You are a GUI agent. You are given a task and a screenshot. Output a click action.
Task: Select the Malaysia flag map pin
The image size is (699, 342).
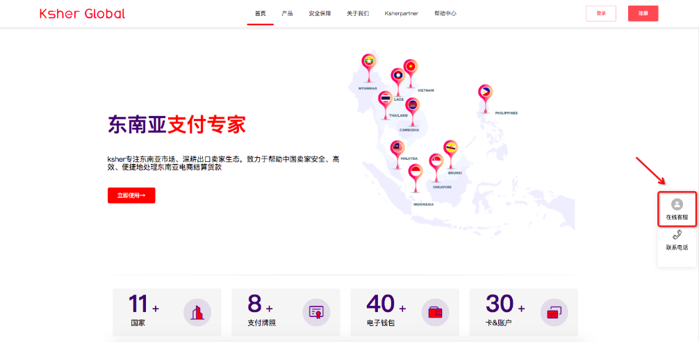click(x=397, y=149)
